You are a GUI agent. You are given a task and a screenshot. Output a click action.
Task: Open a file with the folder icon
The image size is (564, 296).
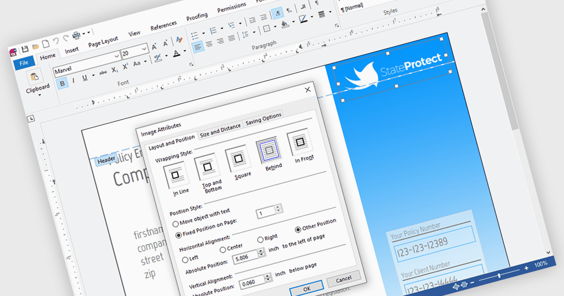35,46
